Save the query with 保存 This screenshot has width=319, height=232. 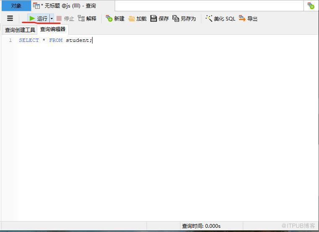[159, 18]
